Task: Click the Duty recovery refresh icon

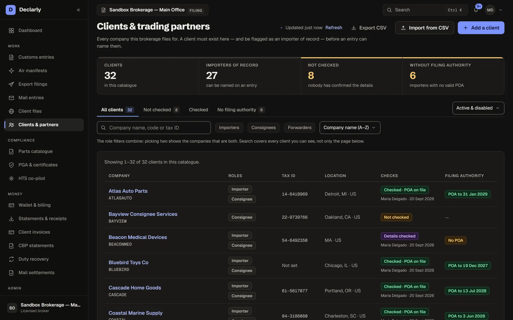Action: pyautogui.click(x=12, y=259)
